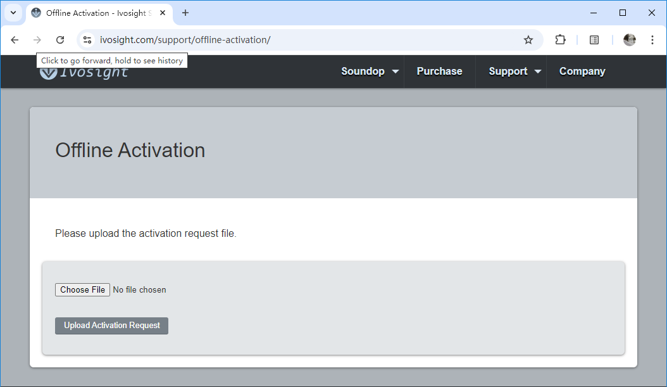Close the Offline Activation tab
Viewport: 667px width, 387px height.
pyautogui.click(x=163, y=13)
